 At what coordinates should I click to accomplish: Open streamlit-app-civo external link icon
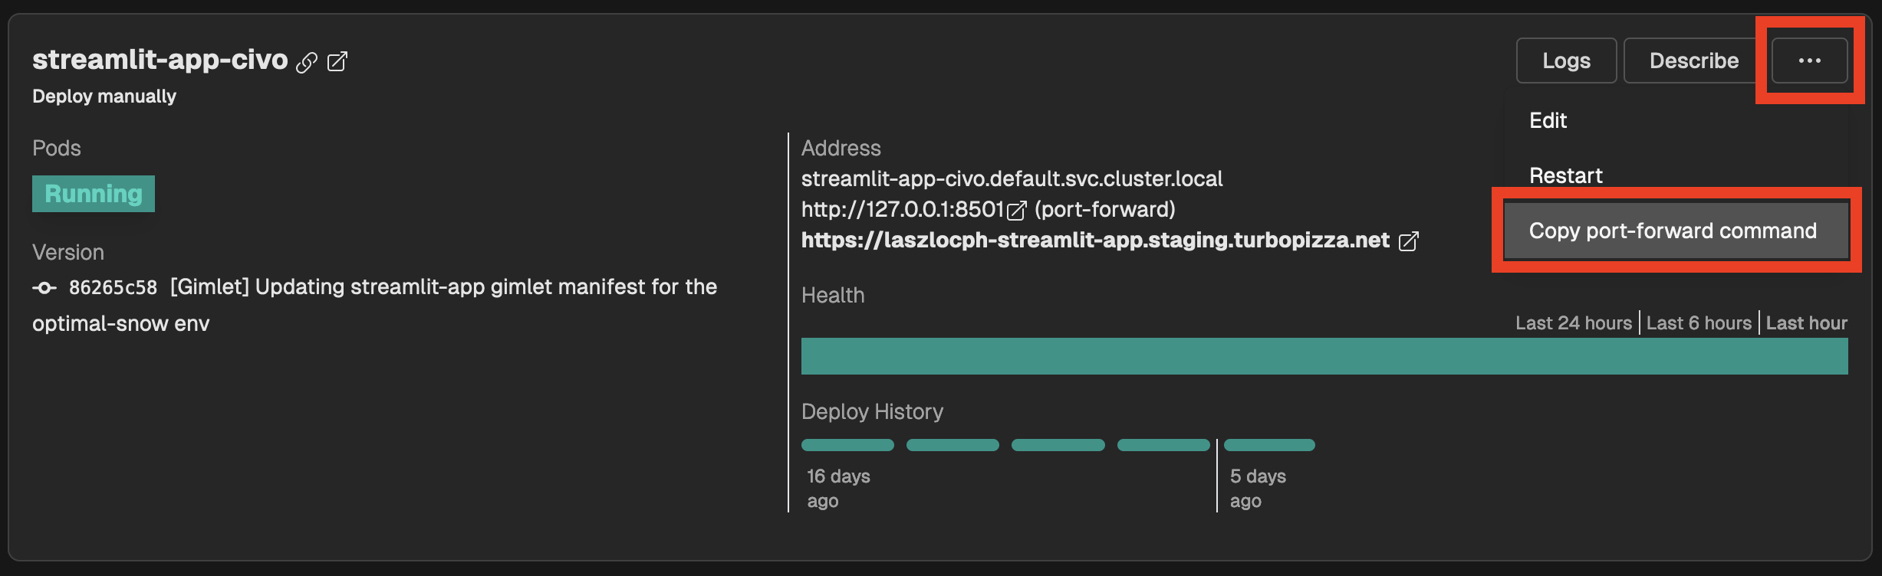point(337,61)
